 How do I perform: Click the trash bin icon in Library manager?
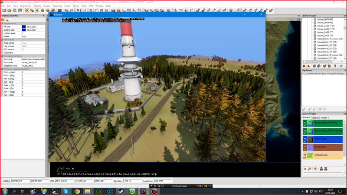click(335, 66)
